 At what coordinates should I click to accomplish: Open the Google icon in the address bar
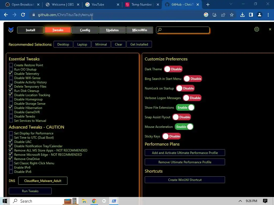206,15
